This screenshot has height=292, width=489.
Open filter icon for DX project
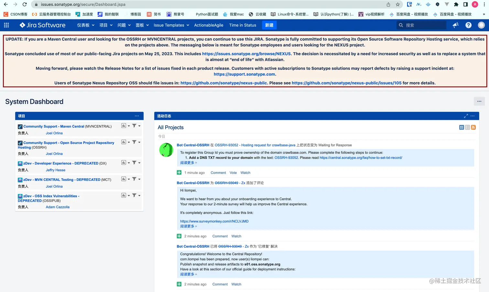click(134, 163)
